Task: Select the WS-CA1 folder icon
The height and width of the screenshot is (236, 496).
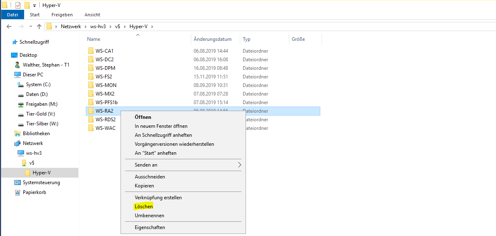Action: [x=91, y=51]
